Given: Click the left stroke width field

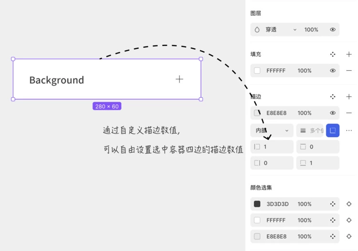Looking at the screenshot, I should click(274, 147).
